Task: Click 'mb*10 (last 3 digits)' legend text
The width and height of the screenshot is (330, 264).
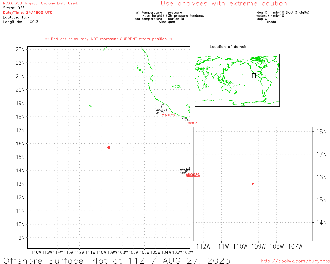Action: [291, 13]
